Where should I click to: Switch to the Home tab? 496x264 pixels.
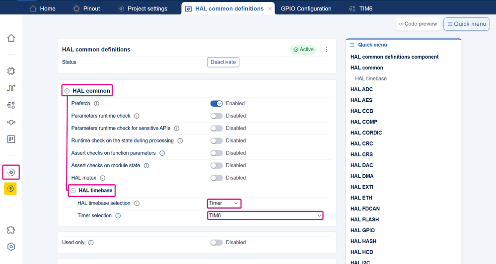pyautogui.click(x=42, y=8)
